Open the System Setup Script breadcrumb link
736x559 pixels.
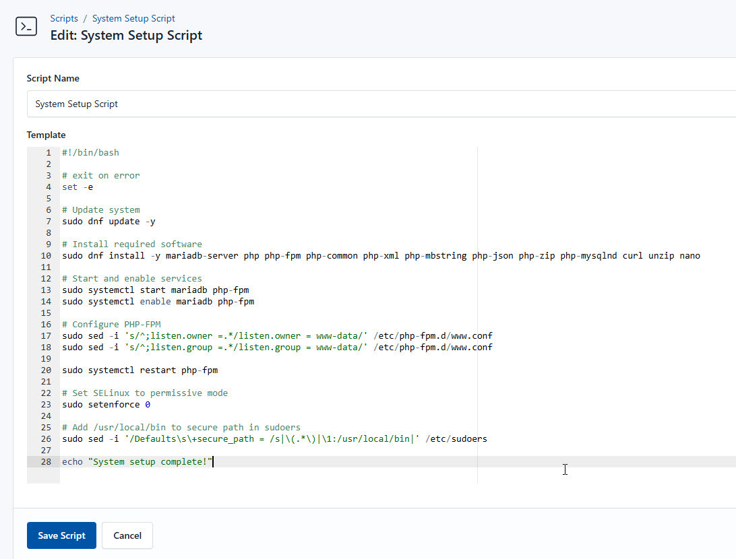point(133,18)
